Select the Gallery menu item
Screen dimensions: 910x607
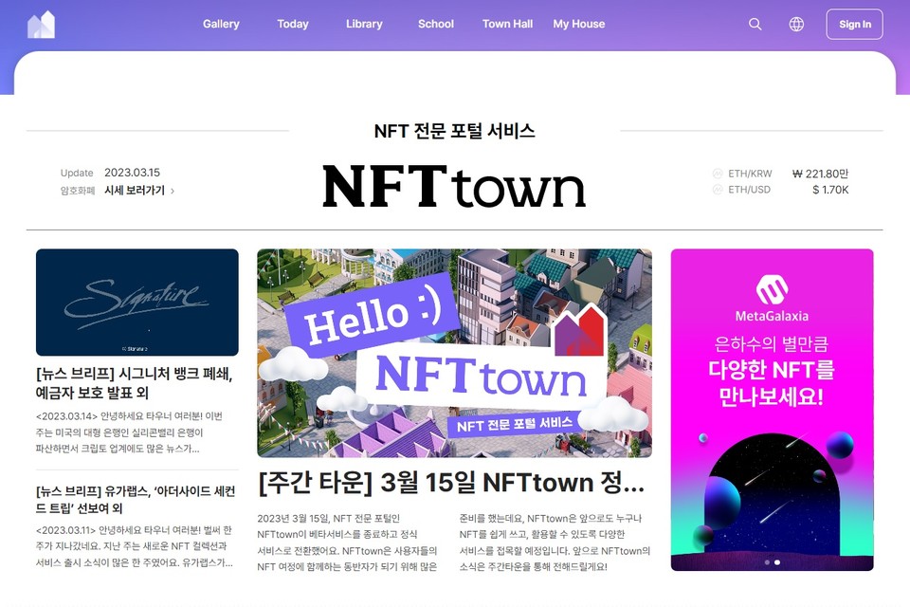(221, 24)
